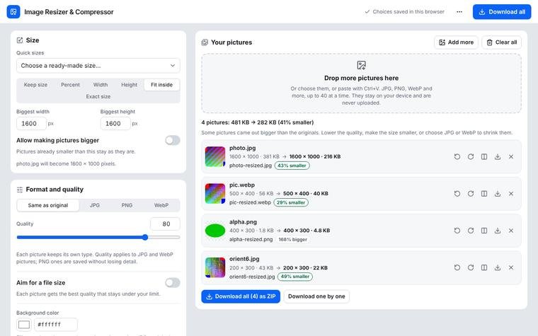Click the picture icon in drop zone

[x=361, y=65]
